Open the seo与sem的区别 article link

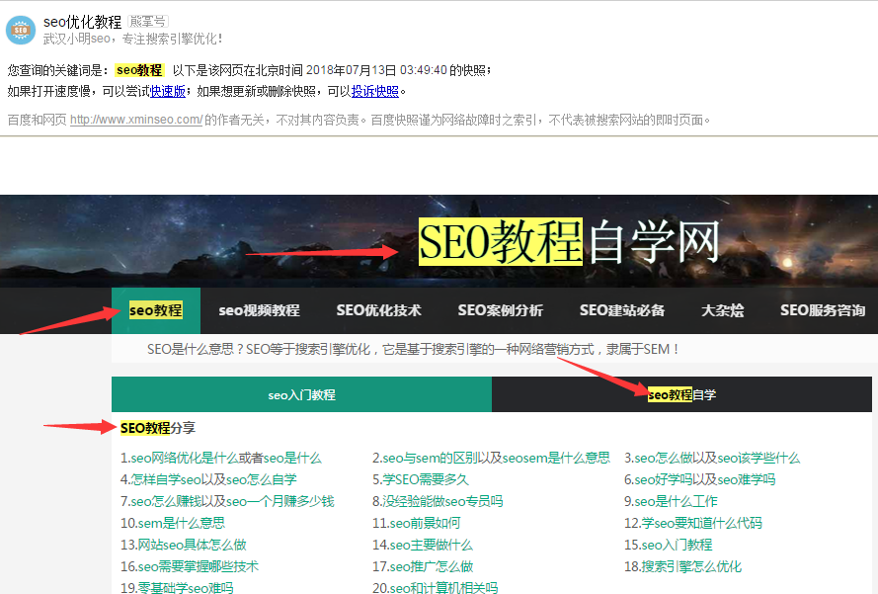point(491,458)
